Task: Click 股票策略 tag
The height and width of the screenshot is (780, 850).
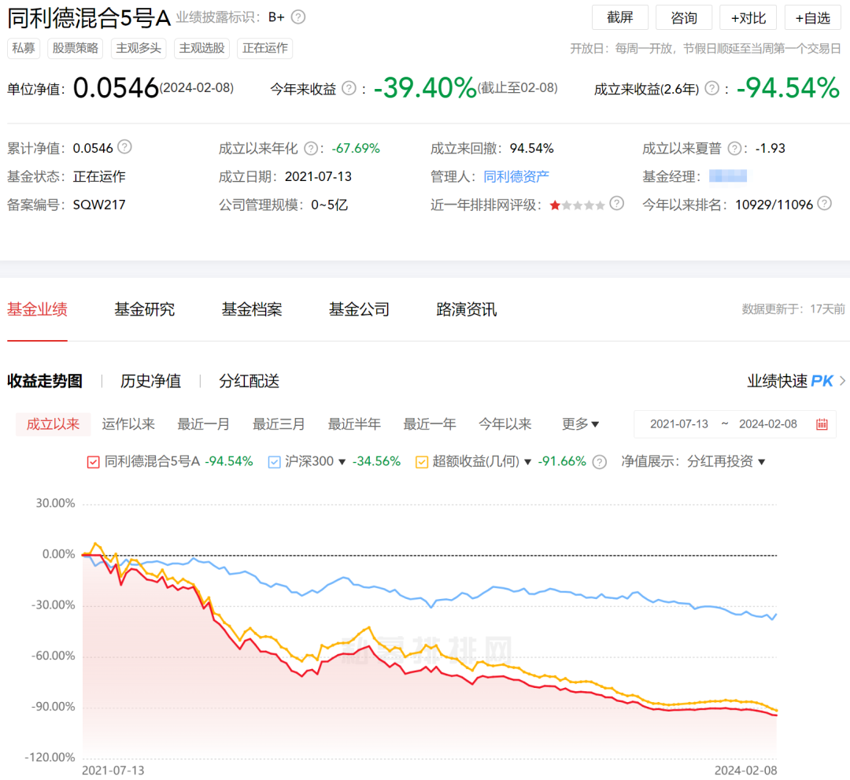Action: [76, 48]
